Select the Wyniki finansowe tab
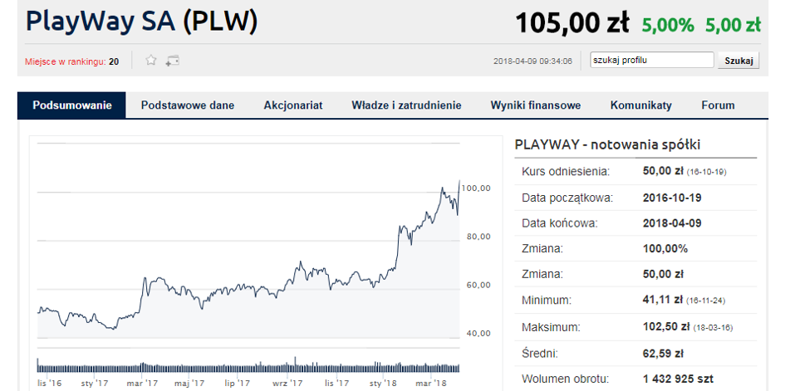This screenshot has width=785, height=391. (536, 105)
